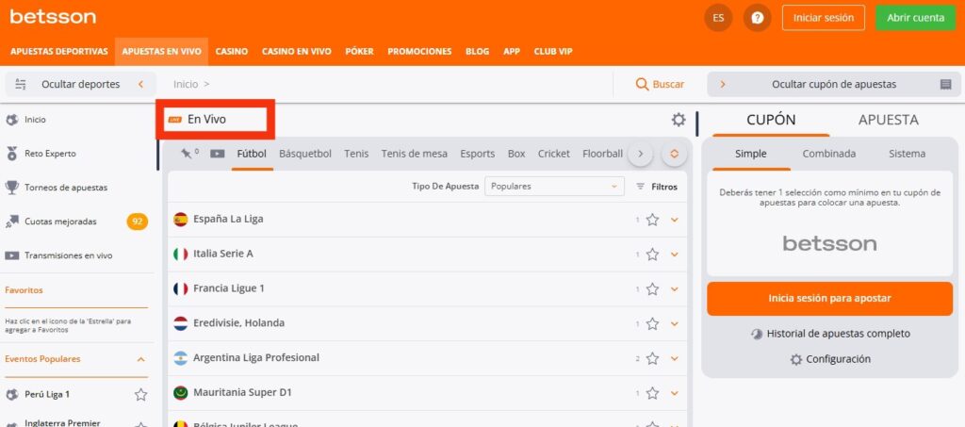Switch to Apuesta tab
965x427 pixels.
(888, 121)
